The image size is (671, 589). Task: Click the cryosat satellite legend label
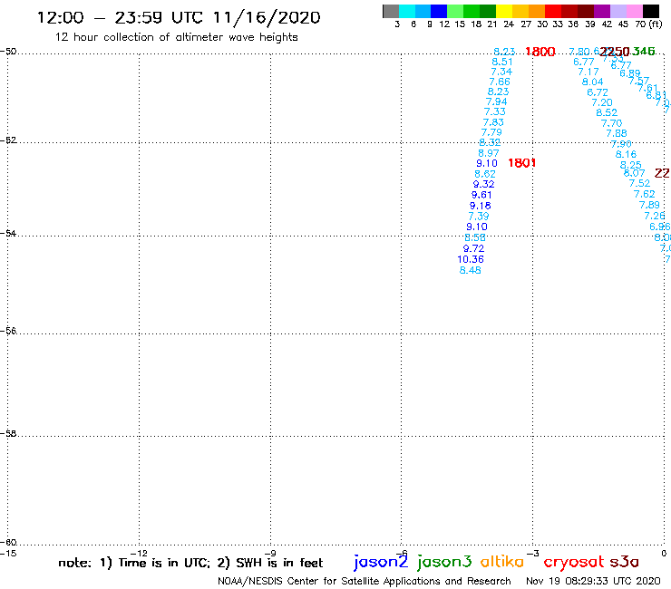tap(574, 563)
